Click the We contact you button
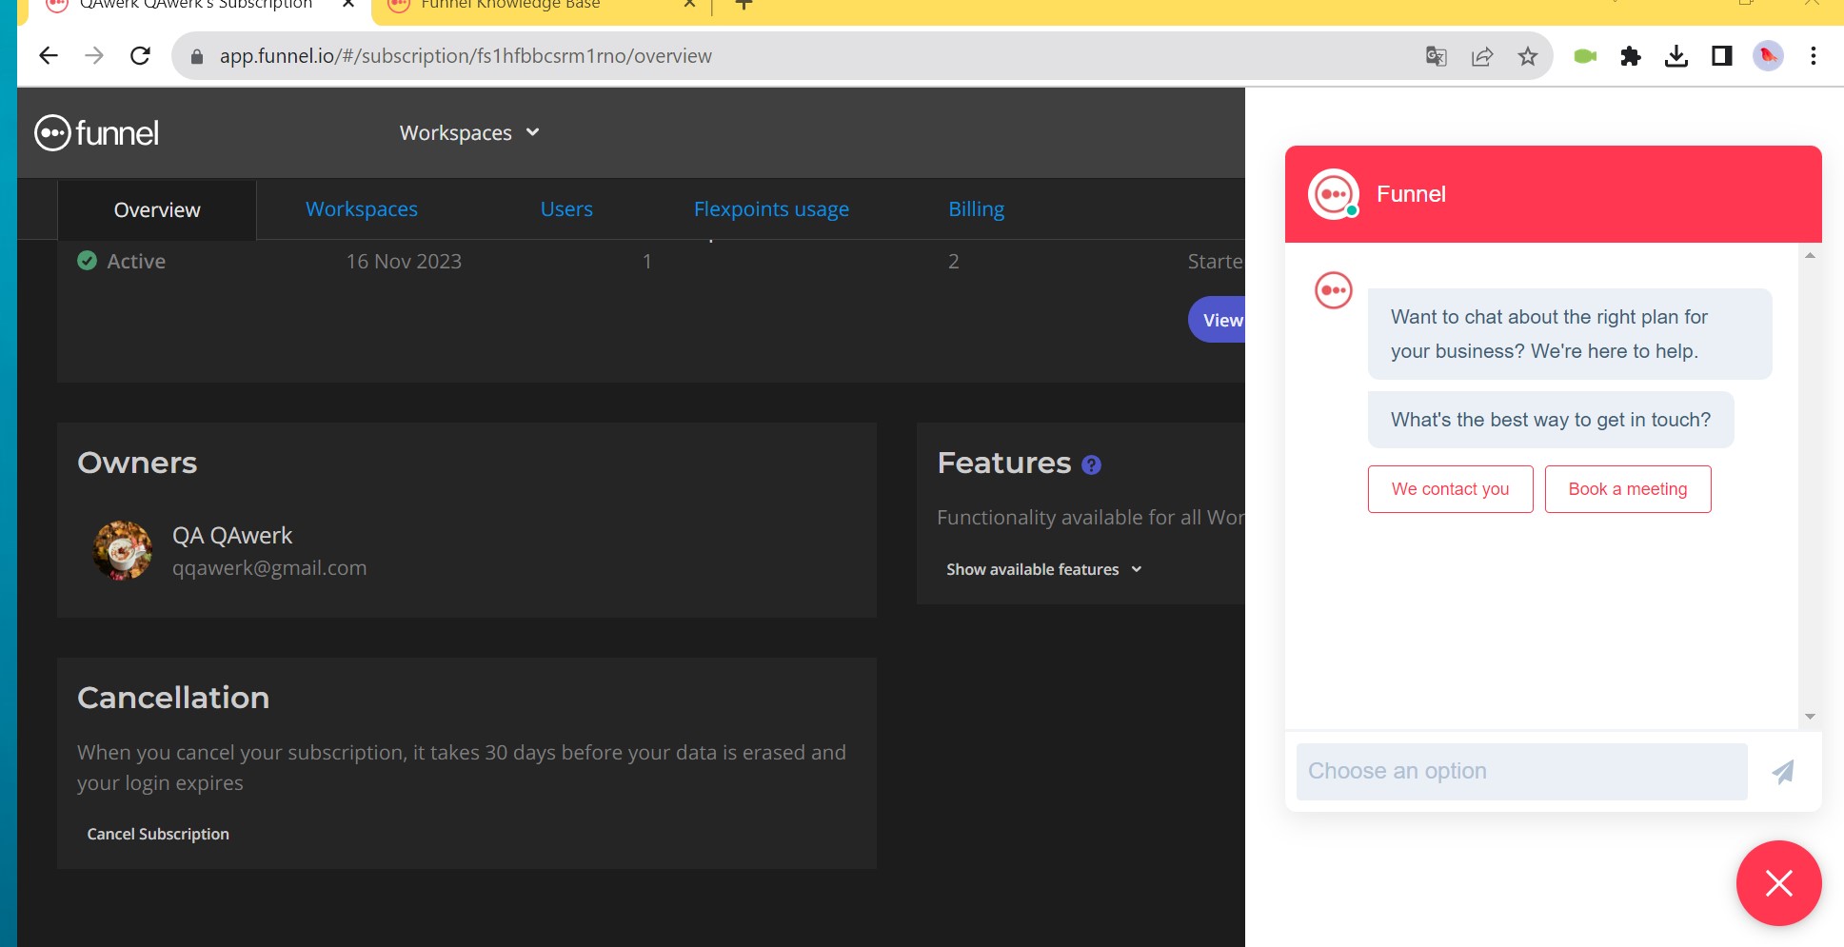 tap(1450, 489)
